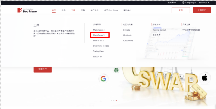Click the Starbucks logo icon

click(116, 70)
